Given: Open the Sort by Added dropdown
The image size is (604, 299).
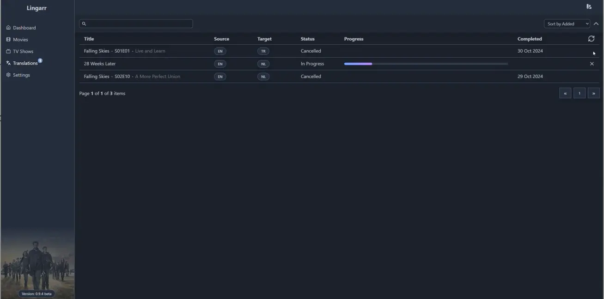Looking at the screenshot, I should point(566,23).
